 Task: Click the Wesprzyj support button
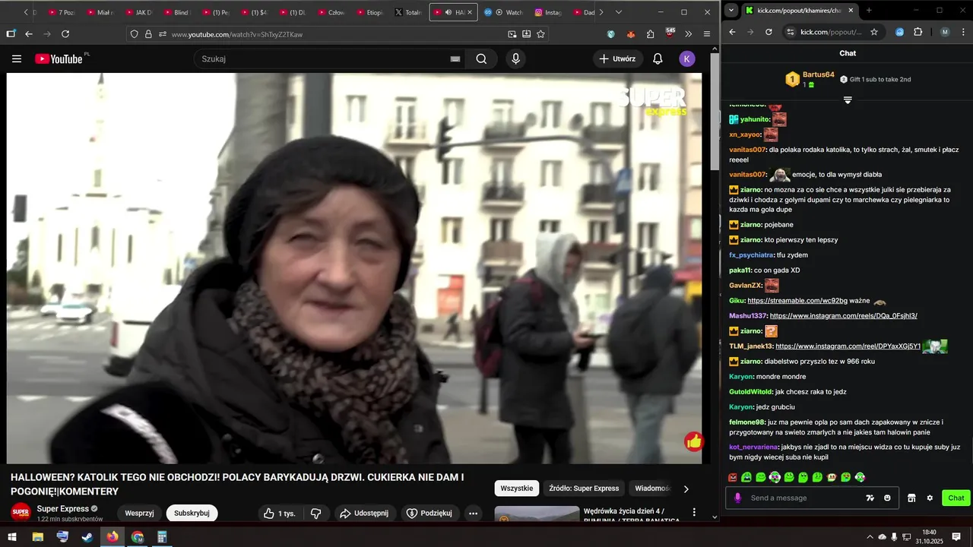coord(140,513)
